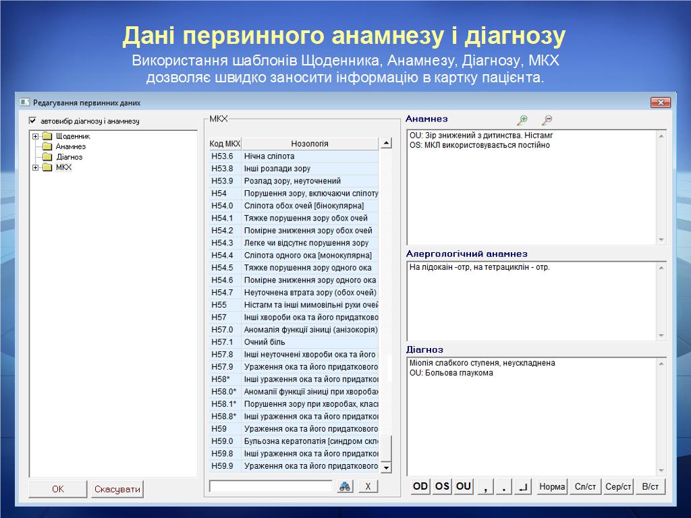Click the Анамнез folder icon in tree
This screenshot has height=518, width=691.
(47, 146)
